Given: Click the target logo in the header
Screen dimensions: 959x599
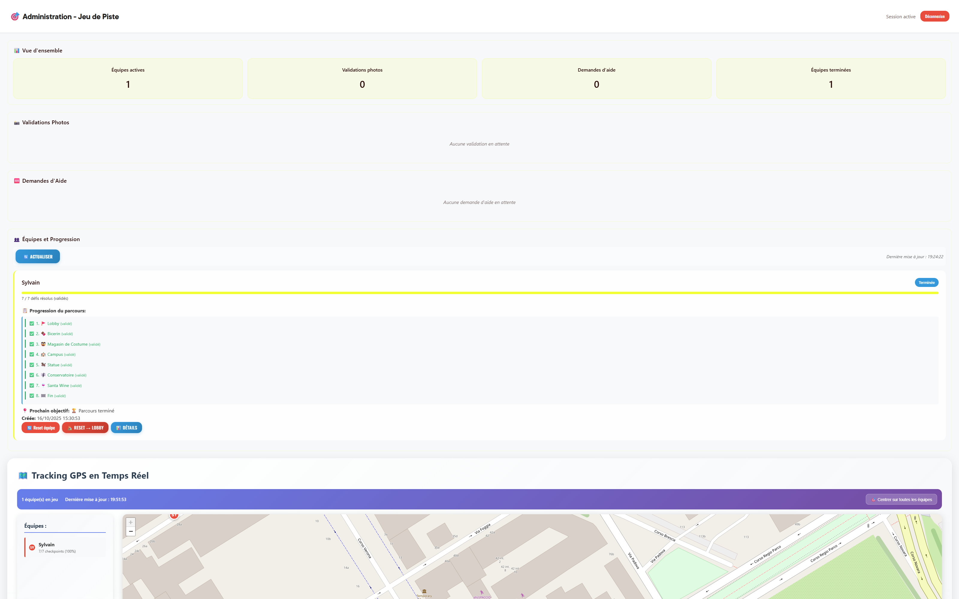Looking at the screenshot, I should tap(15, 16).
